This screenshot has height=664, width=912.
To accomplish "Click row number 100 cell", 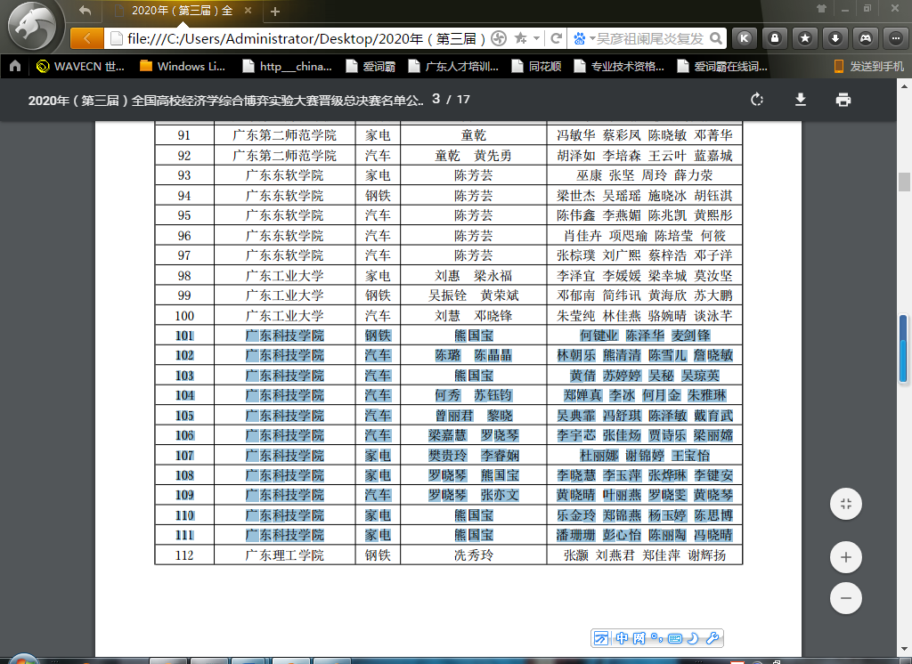I will tap(184, 316).
